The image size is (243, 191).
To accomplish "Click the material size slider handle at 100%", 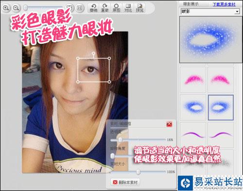I will [x=138, y=172].
